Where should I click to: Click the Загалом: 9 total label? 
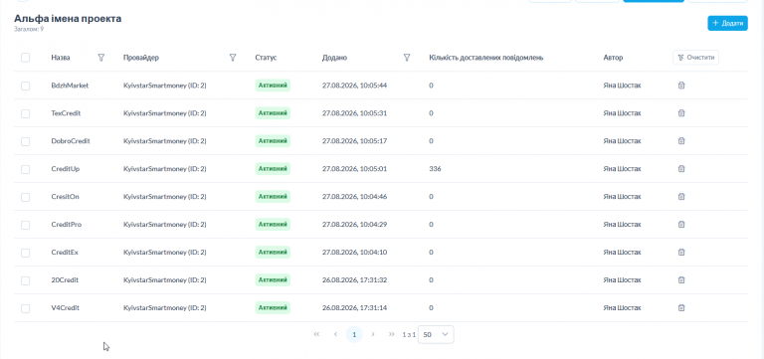29,29
